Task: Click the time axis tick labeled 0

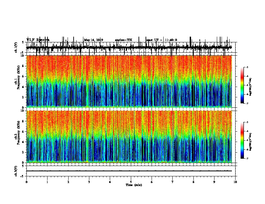Action: click(x=26, y=182)
